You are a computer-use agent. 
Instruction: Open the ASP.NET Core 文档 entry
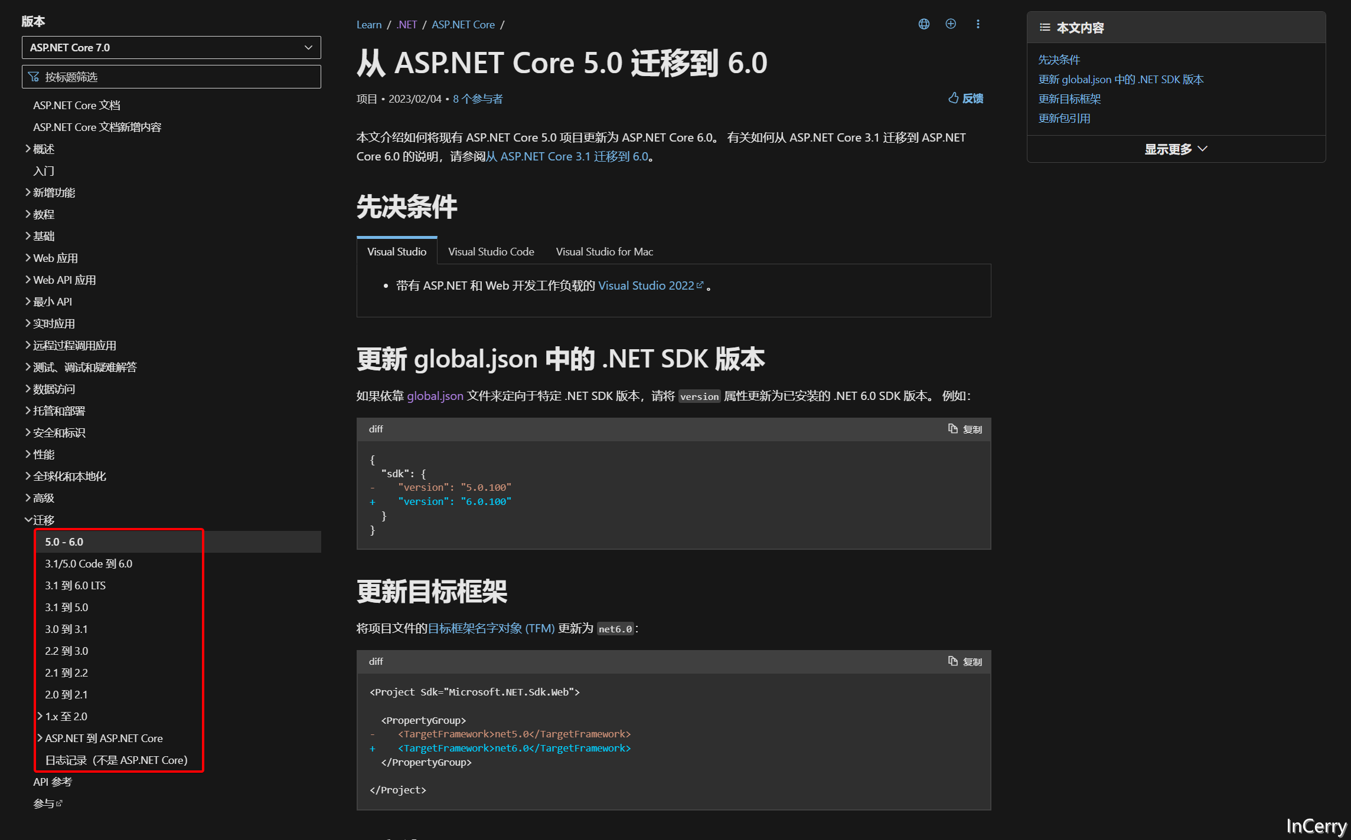[77, 105]
